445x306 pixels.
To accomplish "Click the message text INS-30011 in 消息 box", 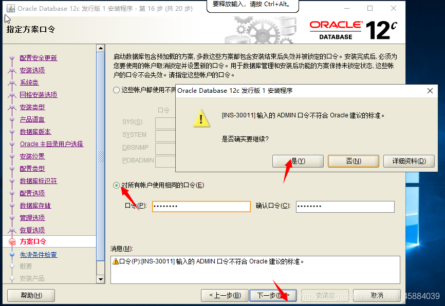I will coord(212,261).
